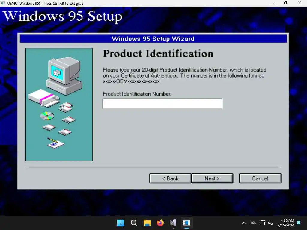This screenshot has width=307, height=230.
Task: Cancel the Windows 95 Setup Wizard
Action: point(260,178)
